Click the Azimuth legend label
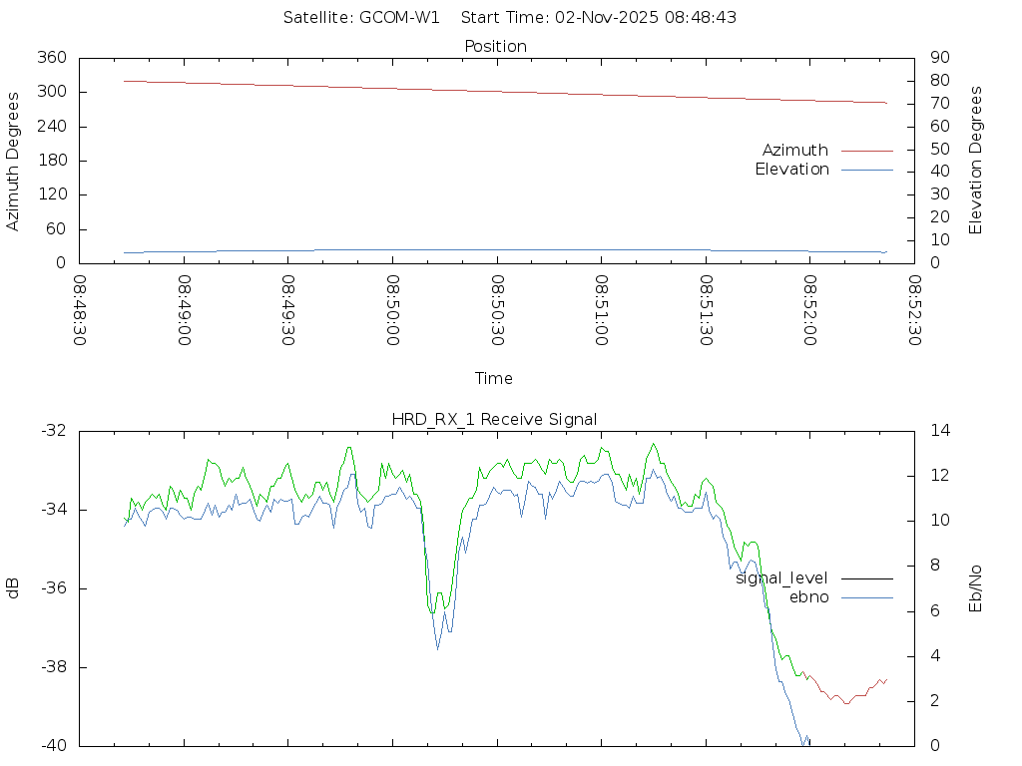This screenshot has height=766, width=1022. tap(794, 151)
